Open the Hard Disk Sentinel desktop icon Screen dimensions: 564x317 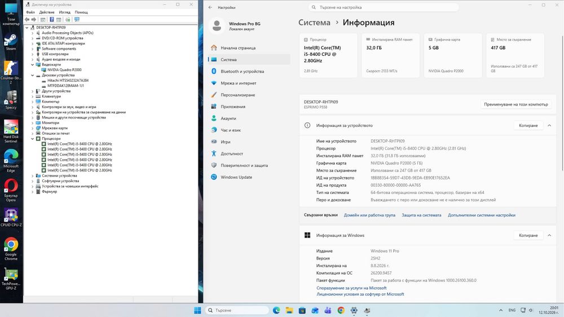click(11, 131)
